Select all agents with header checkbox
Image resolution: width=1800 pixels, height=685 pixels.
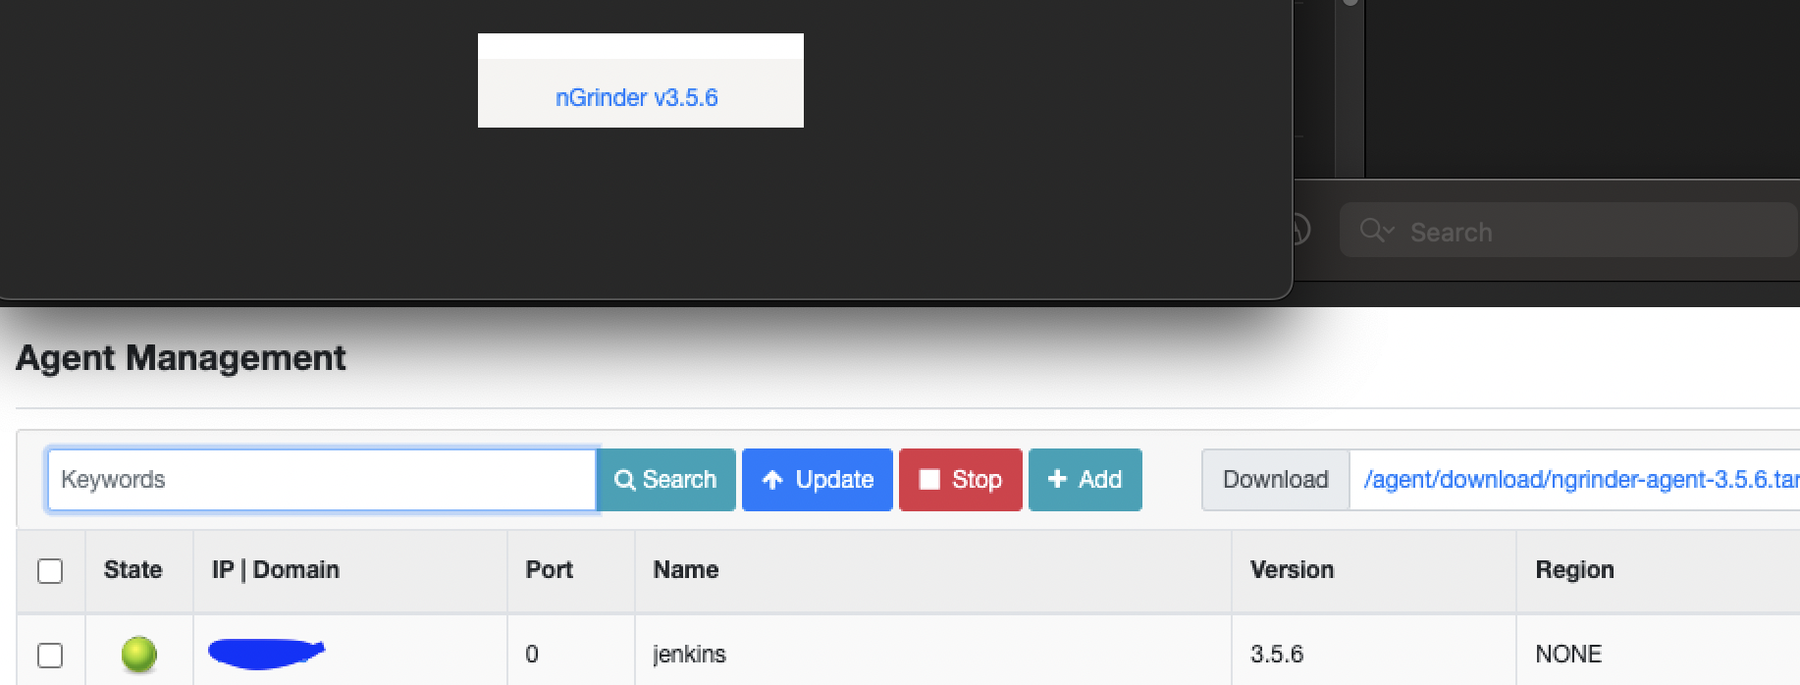tap(50, 571)
